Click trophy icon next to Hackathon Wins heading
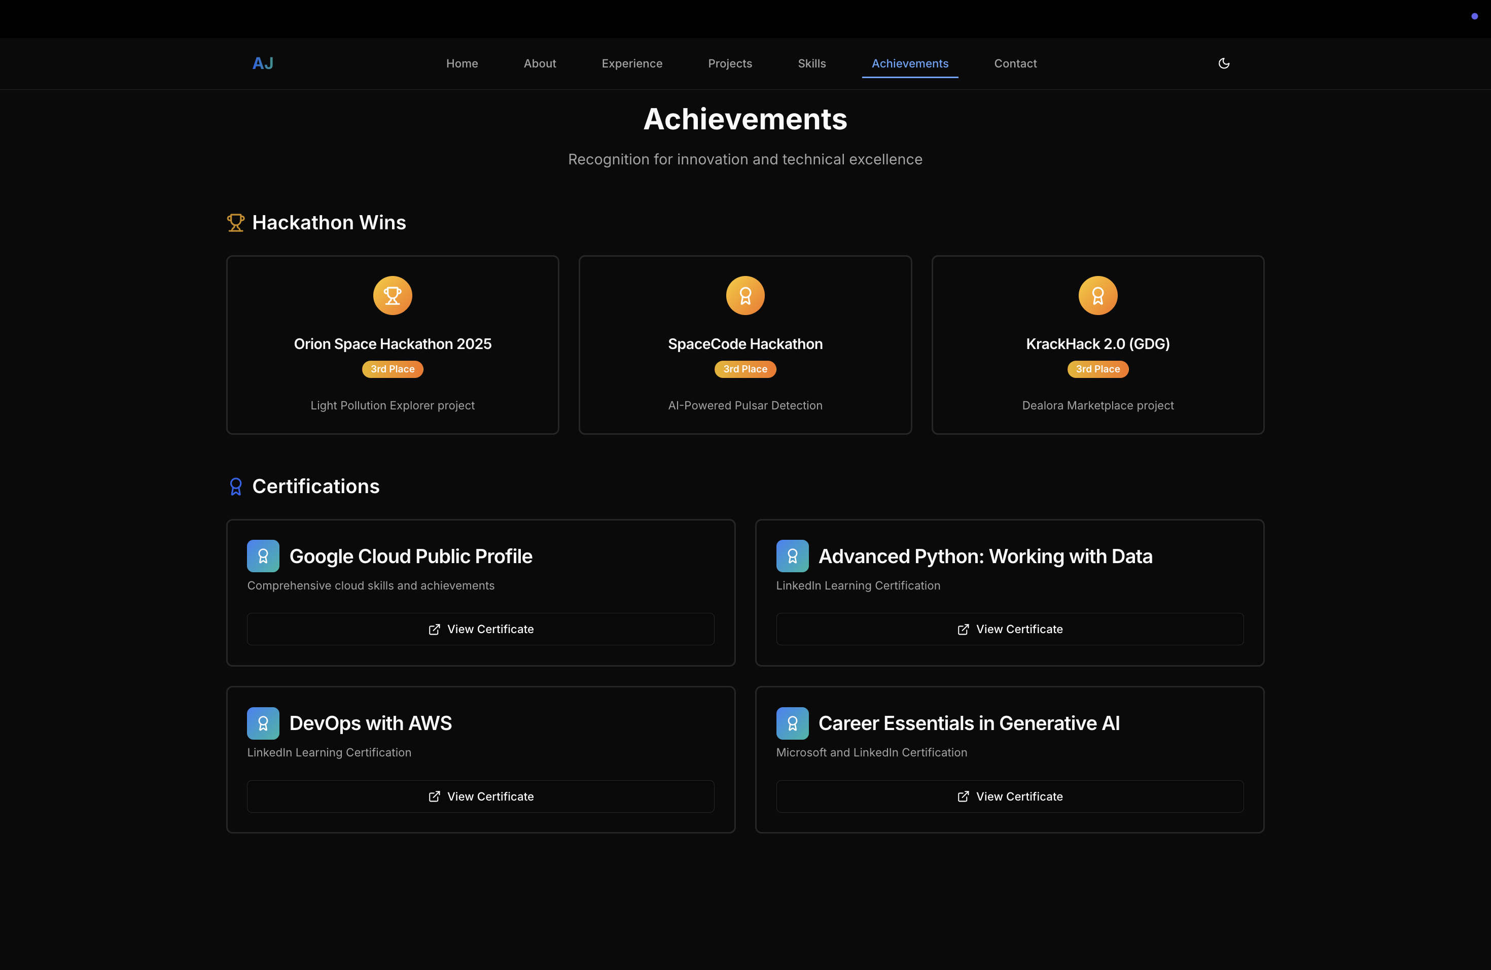The width and height of the screenshot is (1491, 970). coord(235,222)
